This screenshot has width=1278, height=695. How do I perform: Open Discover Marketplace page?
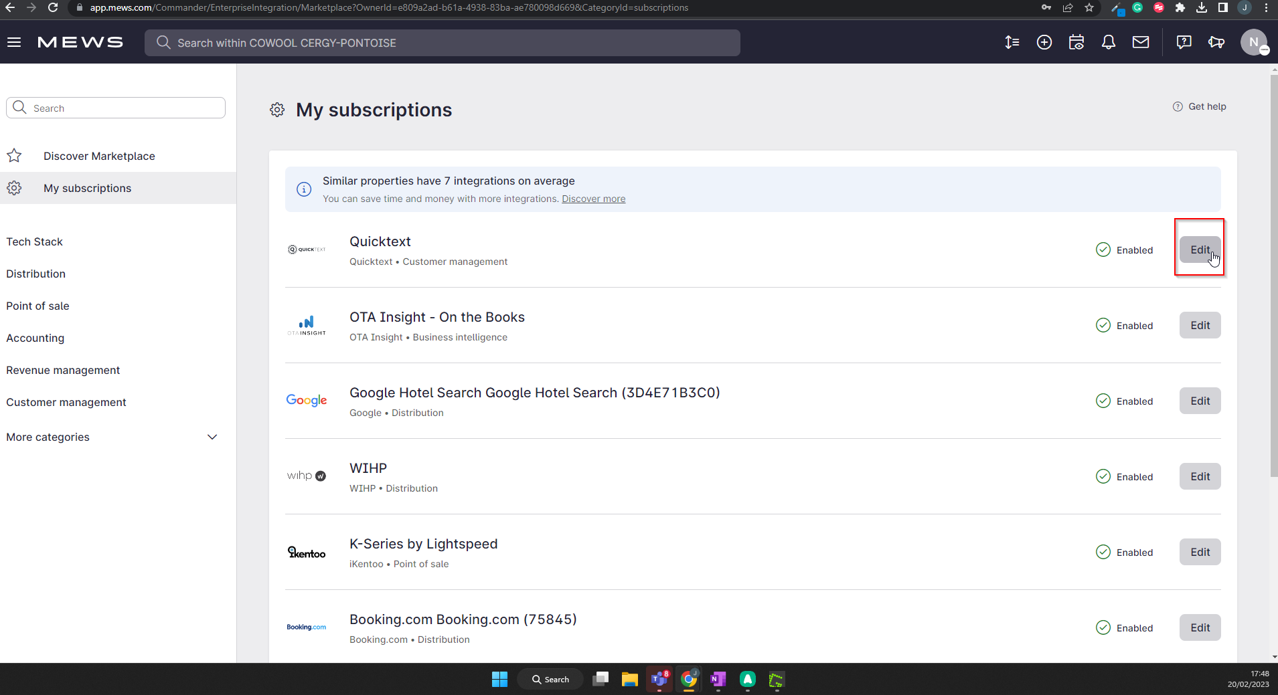(99, 156)
